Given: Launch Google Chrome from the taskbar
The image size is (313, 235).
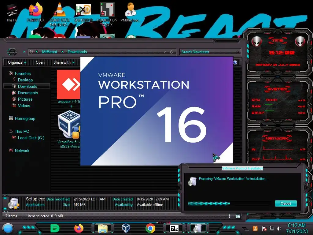Looking at the screenshot, I should (x=150, y=228).
